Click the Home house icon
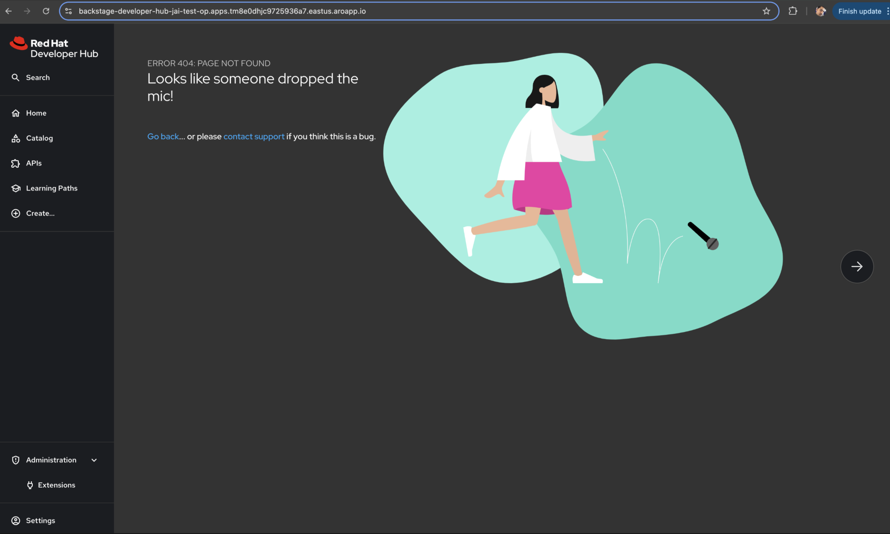Image resolution: width=890 pixels, height=534 pixels. 16,113
